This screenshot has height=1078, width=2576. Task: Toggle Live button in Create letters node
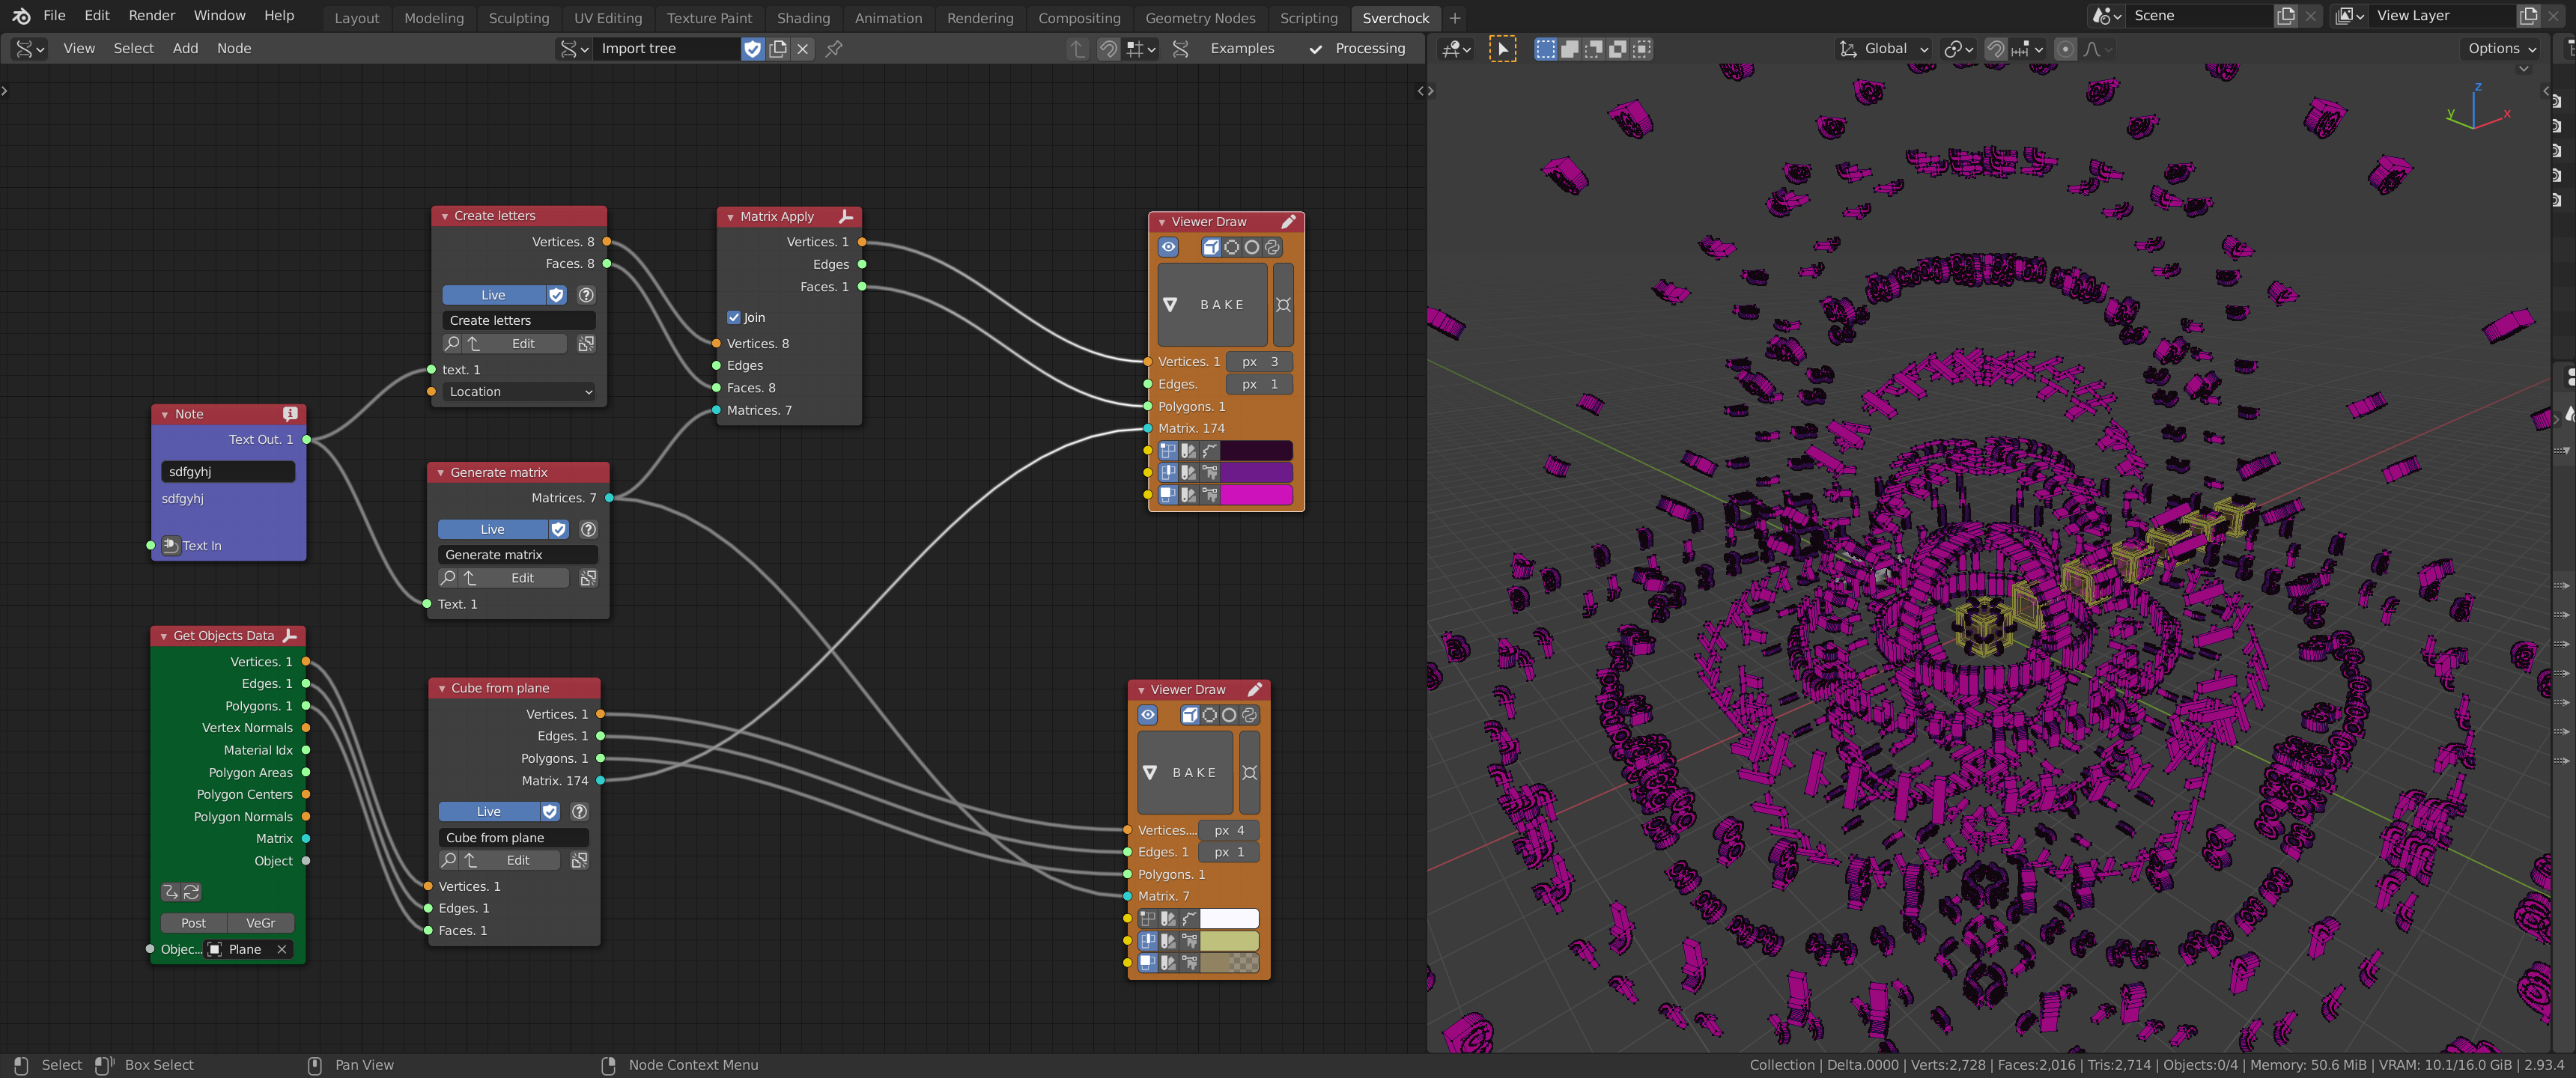(494, 295)
